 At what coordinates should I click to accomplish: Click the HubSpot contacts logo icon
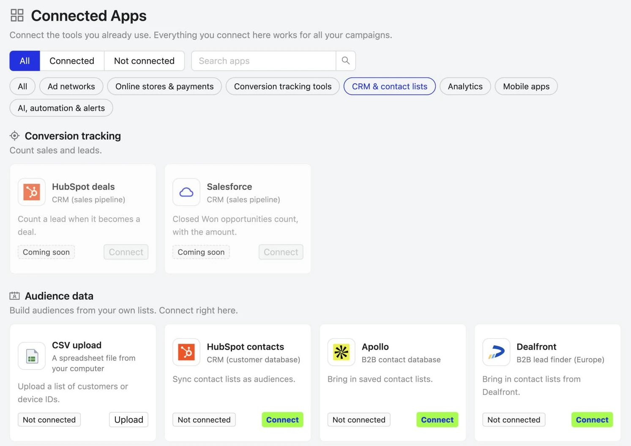(186, 352)
